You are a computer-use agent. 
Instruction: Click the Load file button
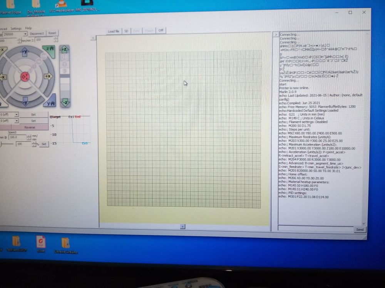coord(114,31)
